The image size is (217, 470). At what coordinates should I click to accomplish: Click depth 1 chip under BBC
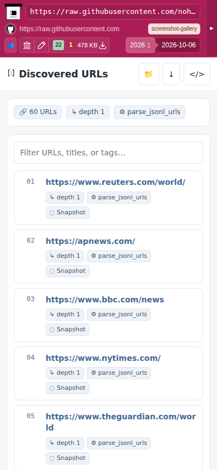tap(65, 315)
